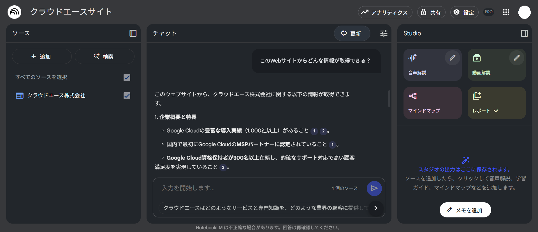Click the 動画解説 video icon
Viewport: 538px width, 232px height.
[x=477, y=58]
